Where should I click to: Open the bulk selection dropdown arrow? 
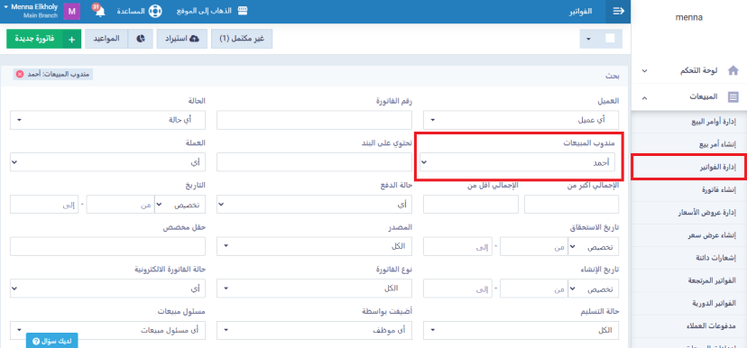pos(588,39)
